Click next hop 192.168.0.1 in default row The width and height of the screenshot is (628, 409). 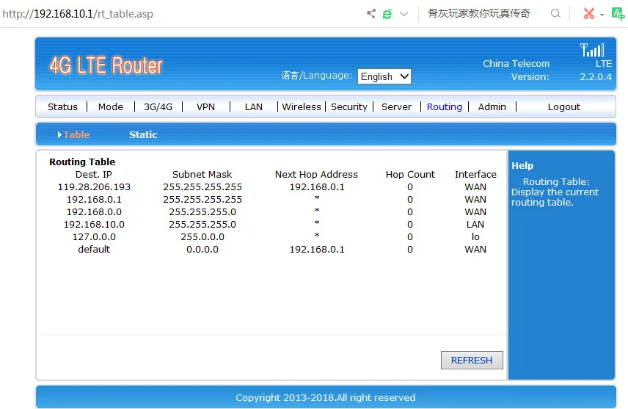[317, 249]
